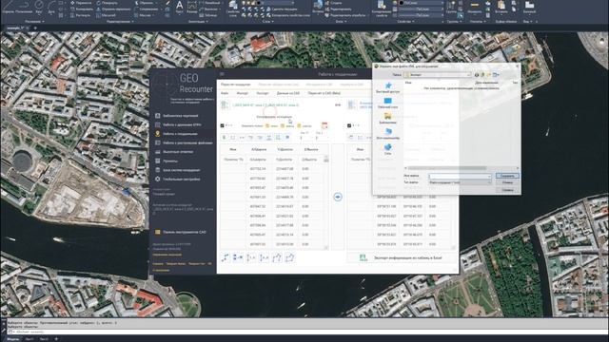Open the object color ByLayer dropdown
Screen dimensions: 609x342
422,3
